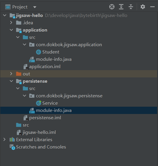Click the Select Opened File locate icon
The width and height of the screenshot is (158, 166).
coord(112,7)
